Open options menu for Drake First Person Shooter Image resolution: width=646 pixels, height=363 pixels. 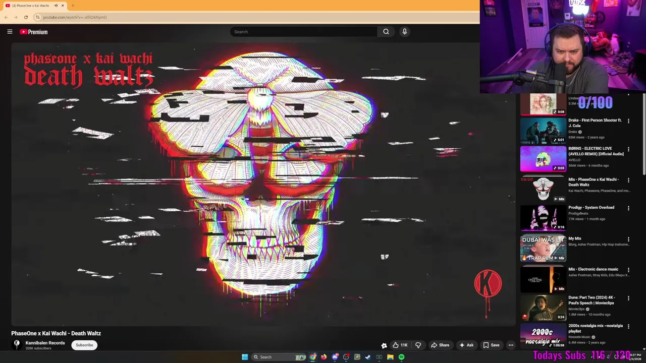point(628,121)
